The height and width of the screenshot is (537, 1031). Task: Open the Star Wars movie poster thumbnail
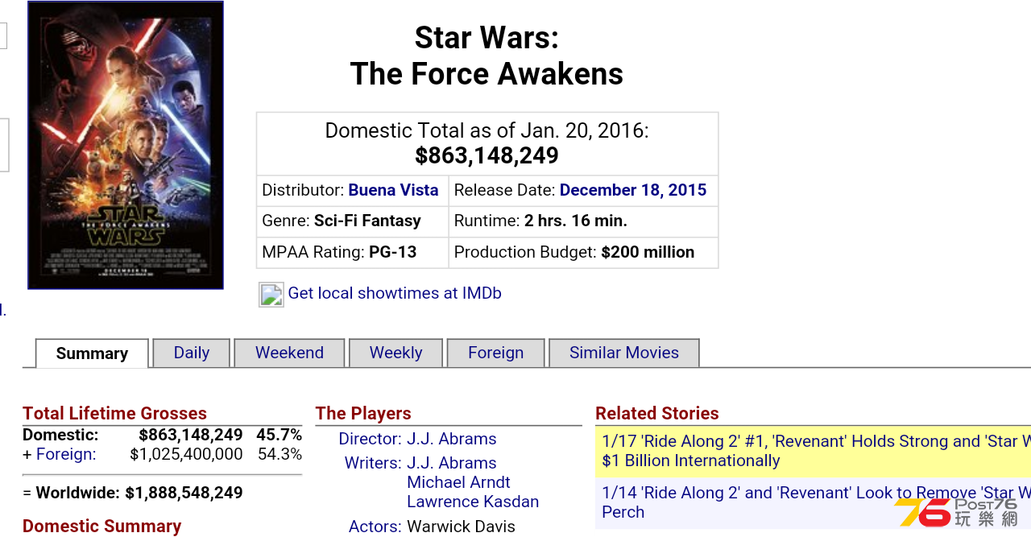point(126,145)
